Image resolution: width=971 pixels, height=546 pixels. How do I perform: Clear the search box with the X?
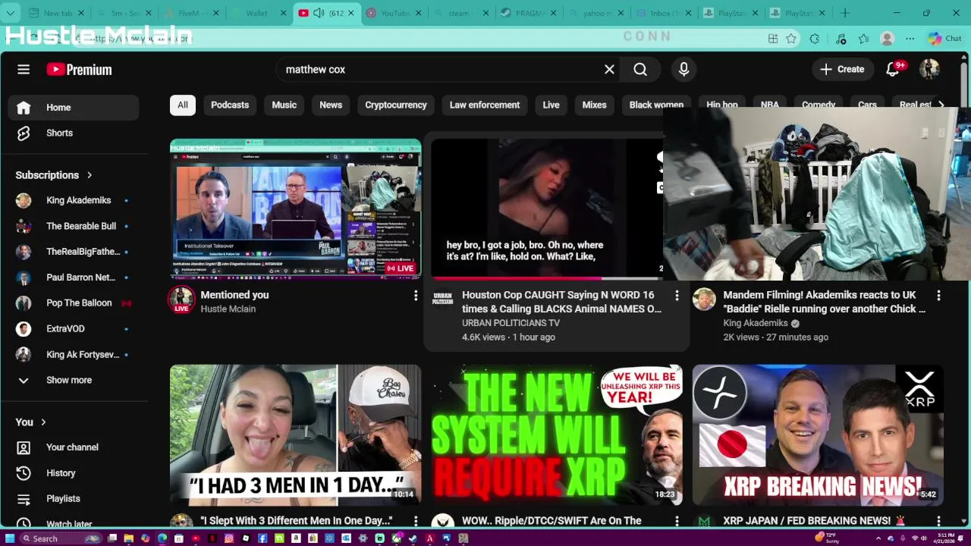coord(609,69)
